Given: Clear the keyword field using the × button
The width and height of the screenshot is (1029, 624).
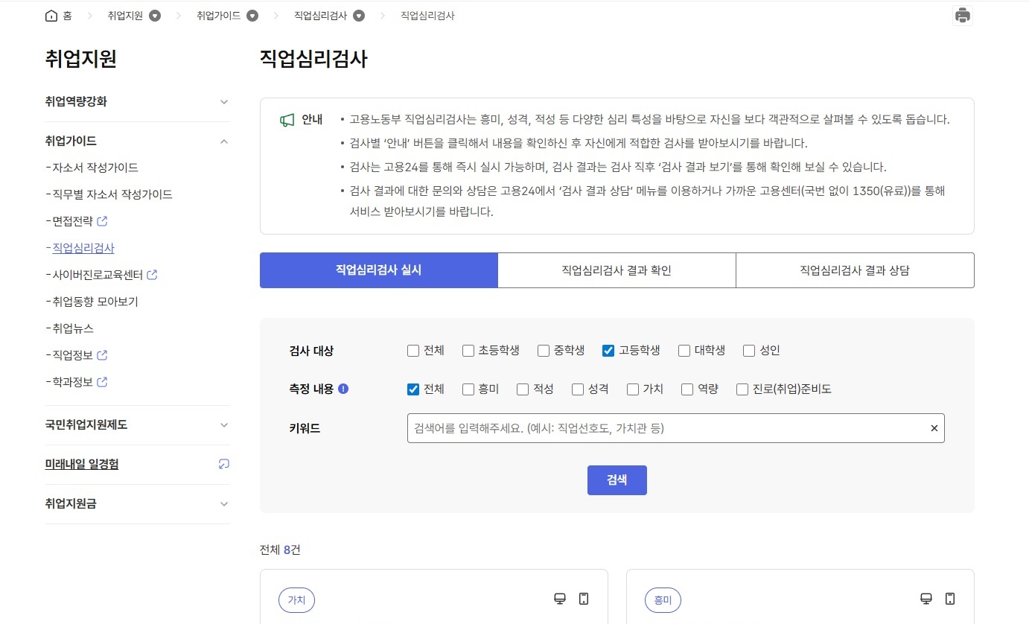Looking at the screenshot, I should (x=934, y=427).
